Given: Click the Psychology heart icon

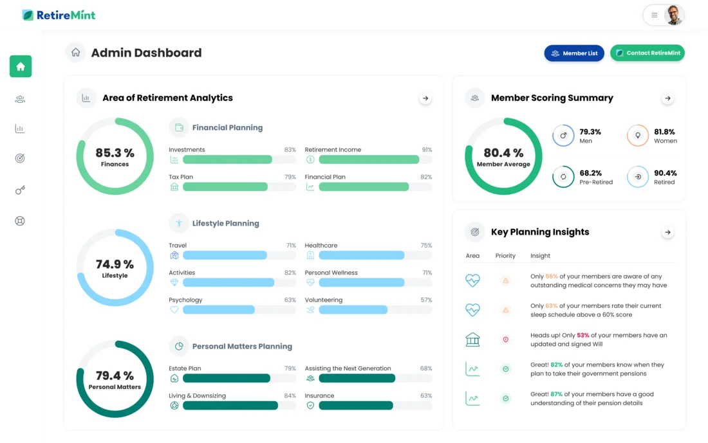Looking at the screenshot, I should click(x=174, y=310).
